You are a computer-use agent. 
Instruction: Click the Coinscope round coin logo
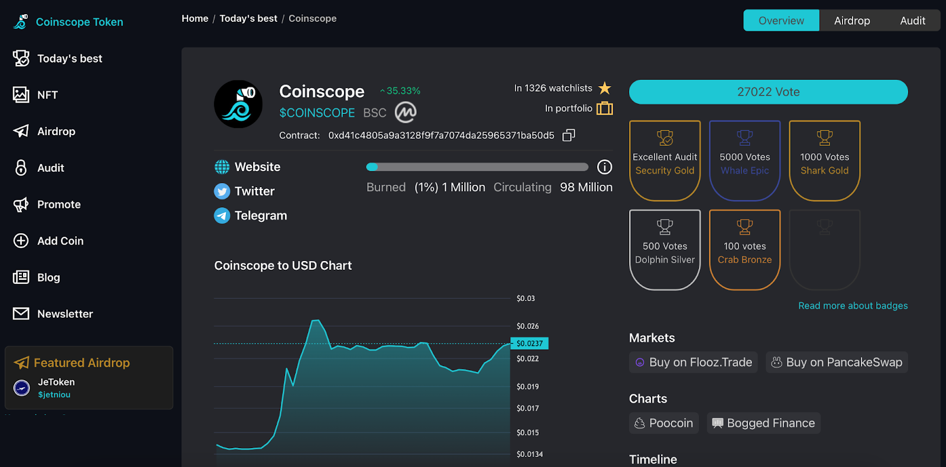click(x=238, y=104)
